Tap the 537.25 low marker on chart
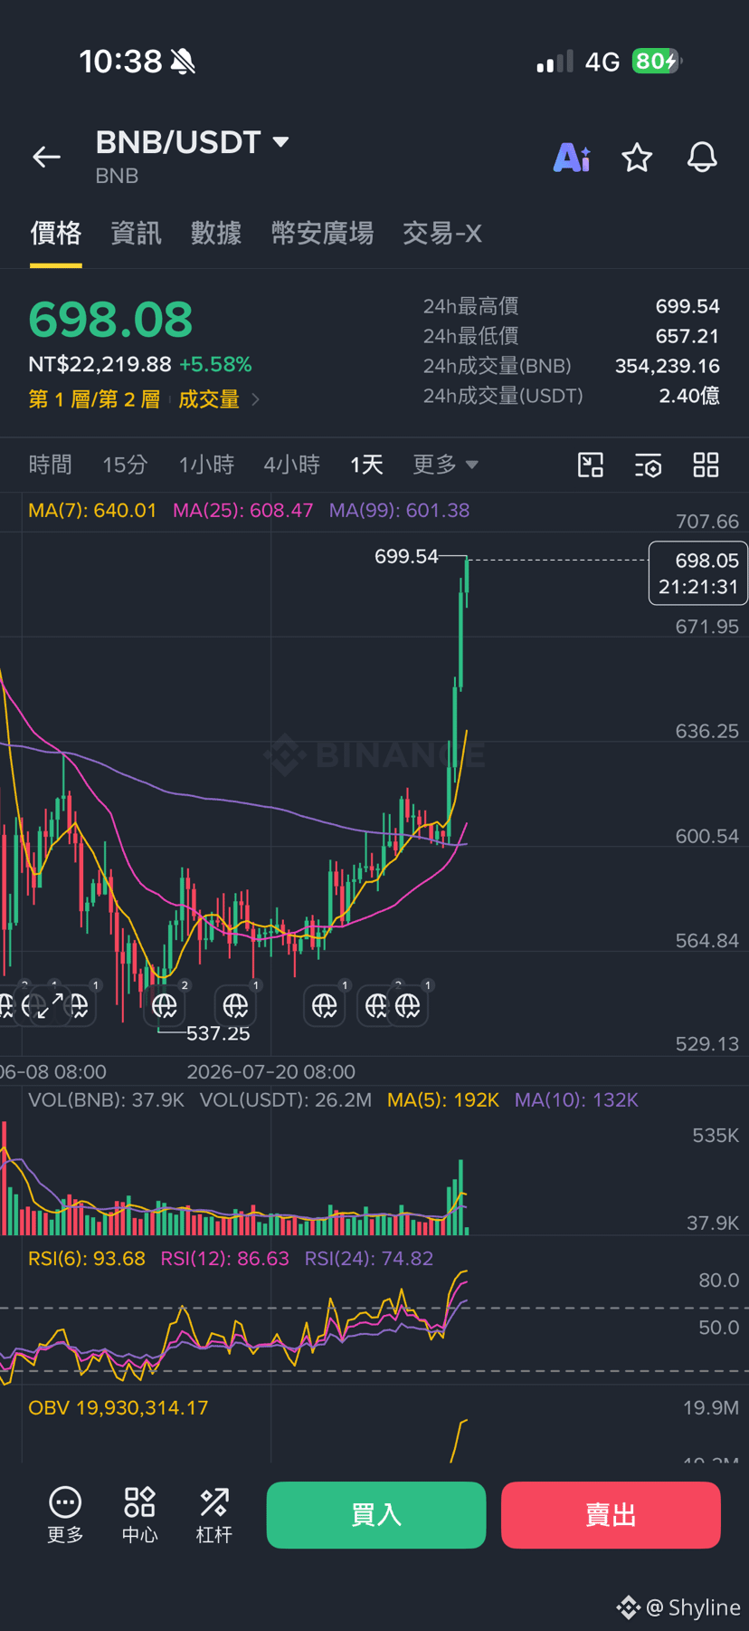This screenshot has width=749, height=1631. point(218,1033)
